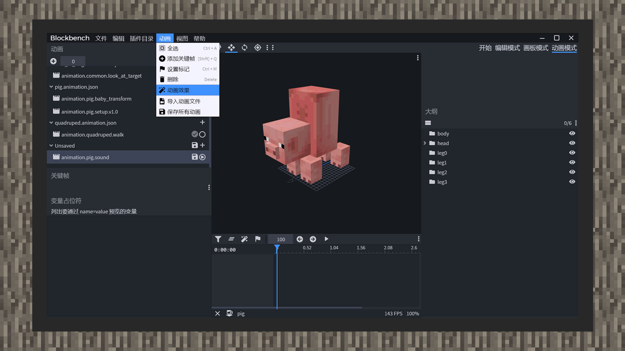Toggle play circle on animation.quadruped.walk
This screenshot has height=351, width=625.
tap(202, 134)
